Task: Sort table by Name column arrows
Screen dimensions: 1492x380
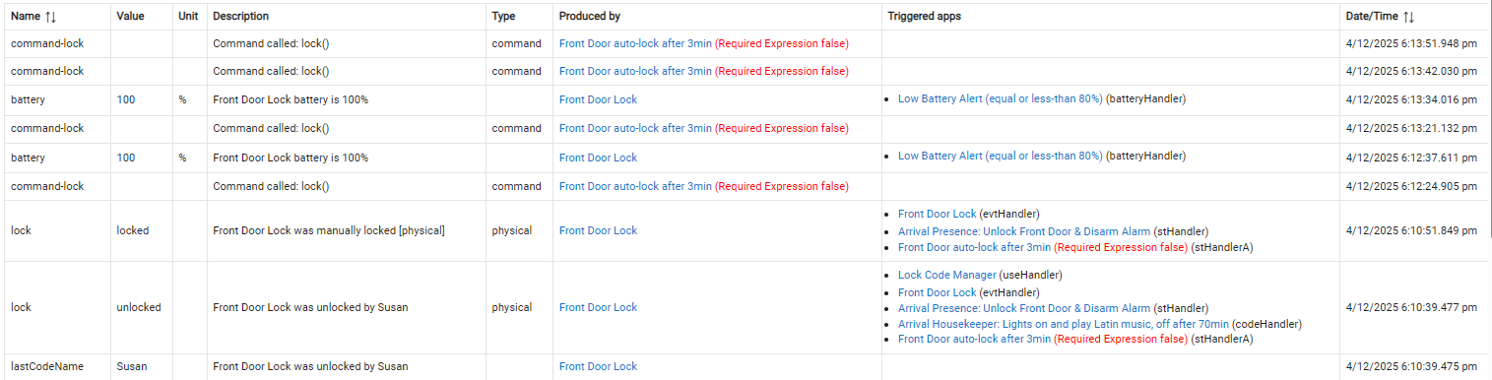Action: pos(48,17)
